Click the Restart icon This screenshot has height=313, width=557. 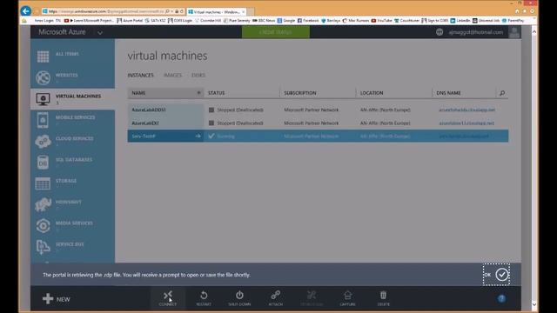[204, 296]
